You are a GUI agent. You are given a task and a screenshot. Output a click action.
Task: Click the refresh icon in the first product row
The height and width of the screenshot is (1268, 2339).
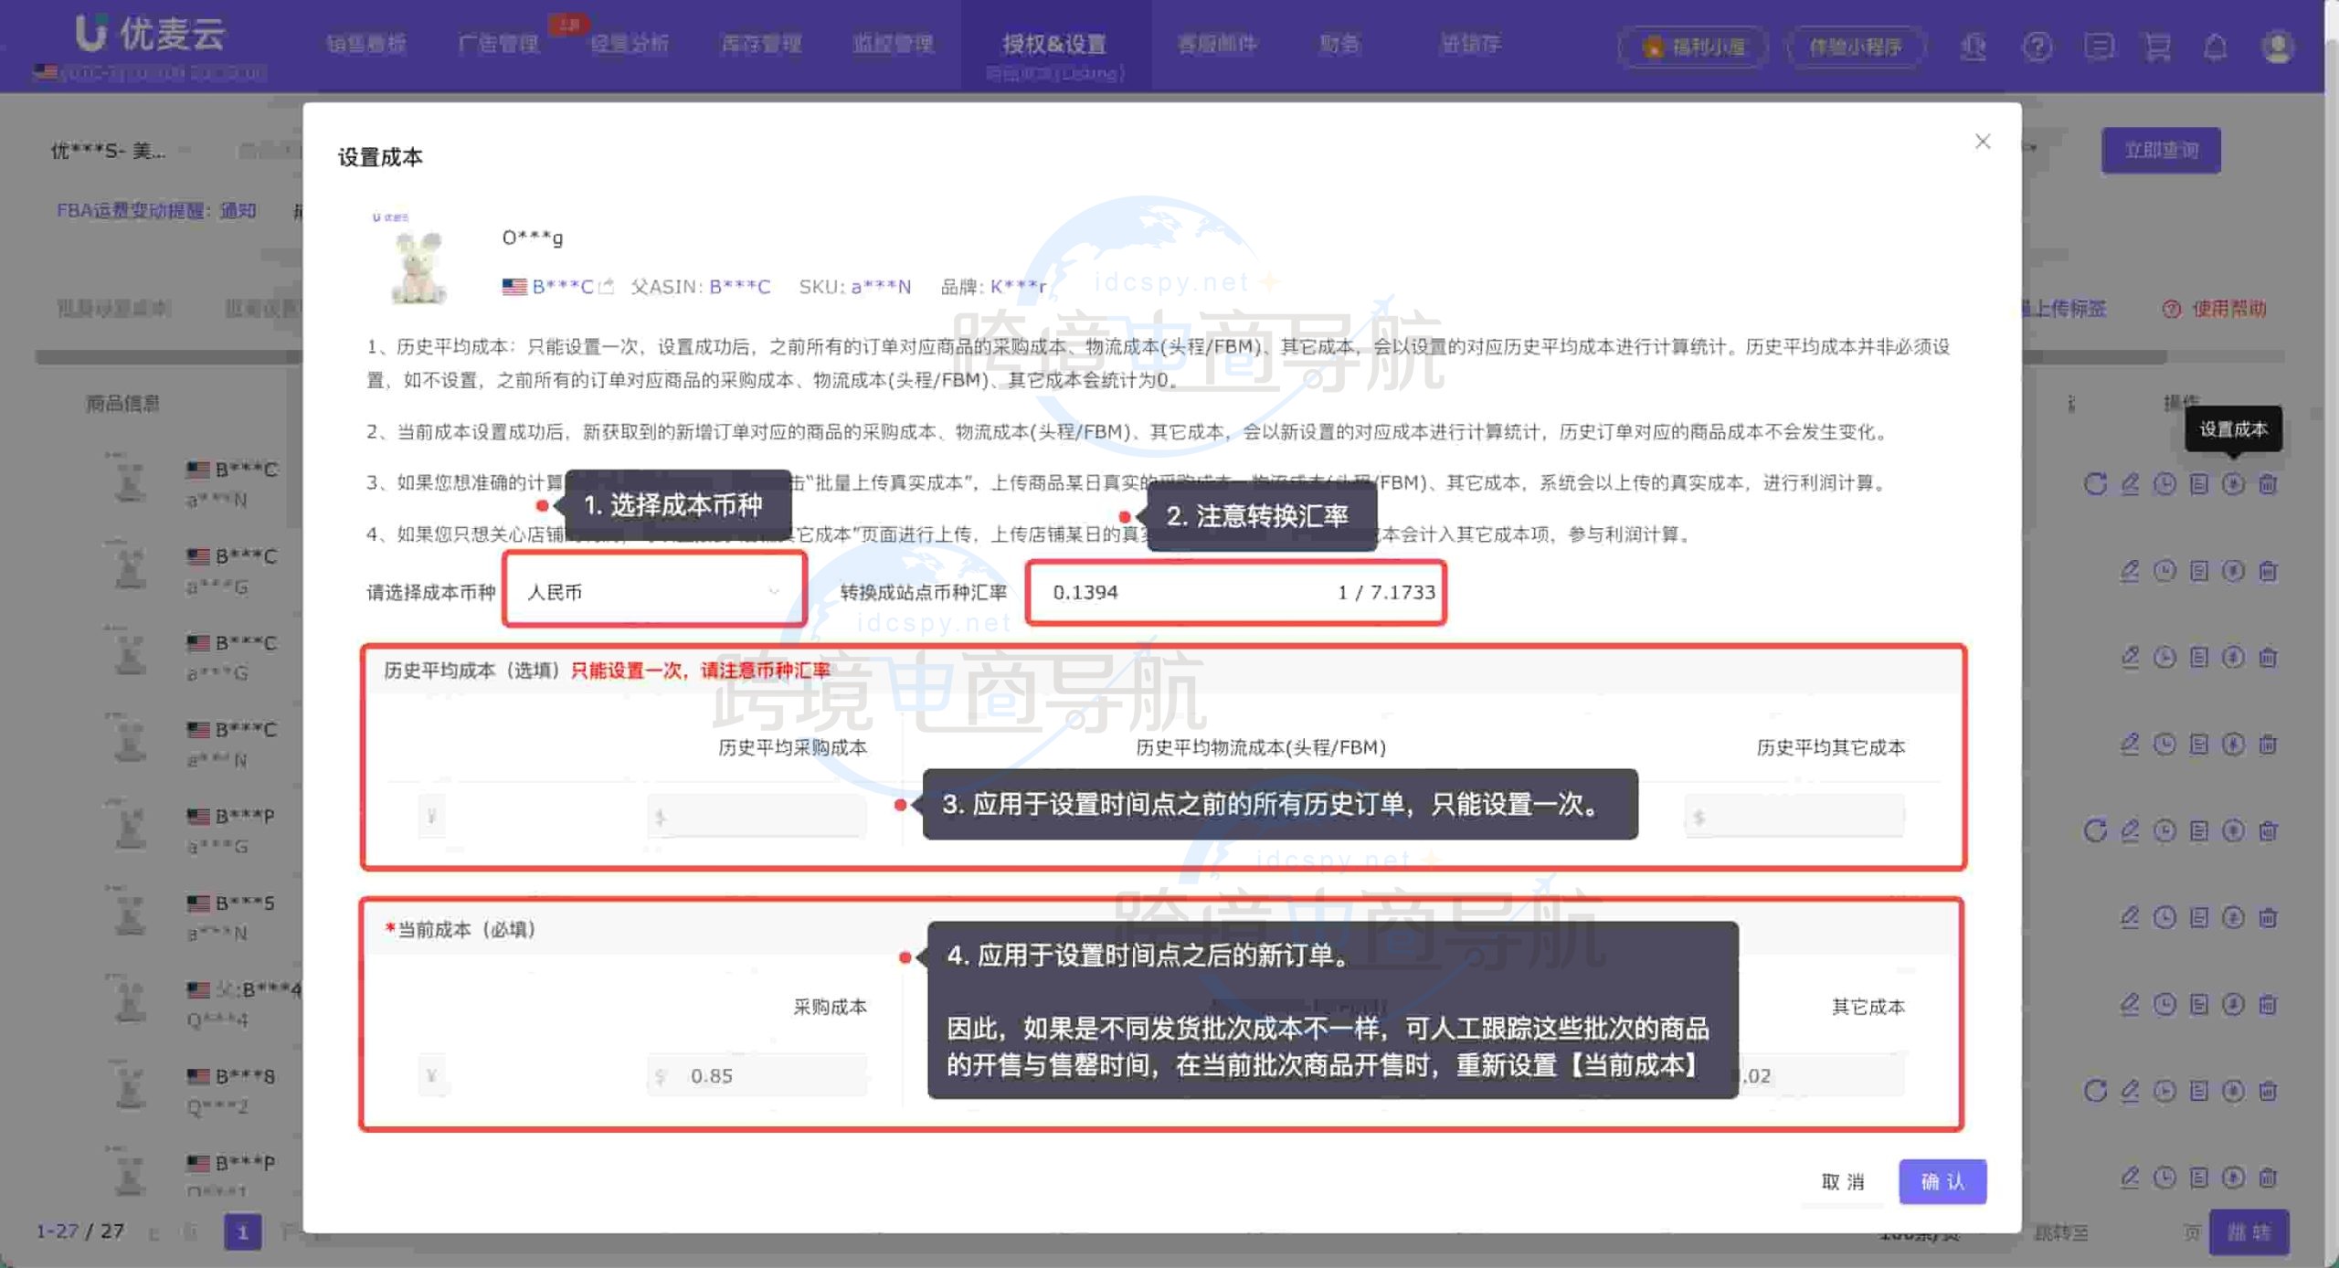[x=2095, y=484]
